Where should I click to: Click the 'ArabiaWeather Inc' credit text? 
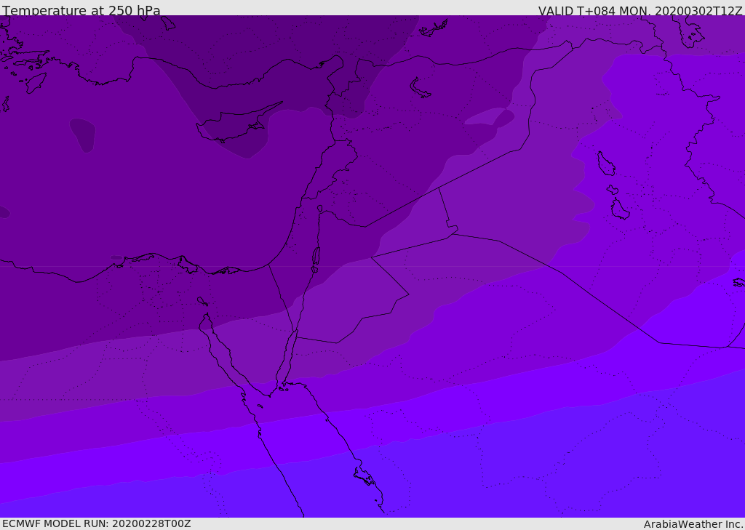[693, 524]
